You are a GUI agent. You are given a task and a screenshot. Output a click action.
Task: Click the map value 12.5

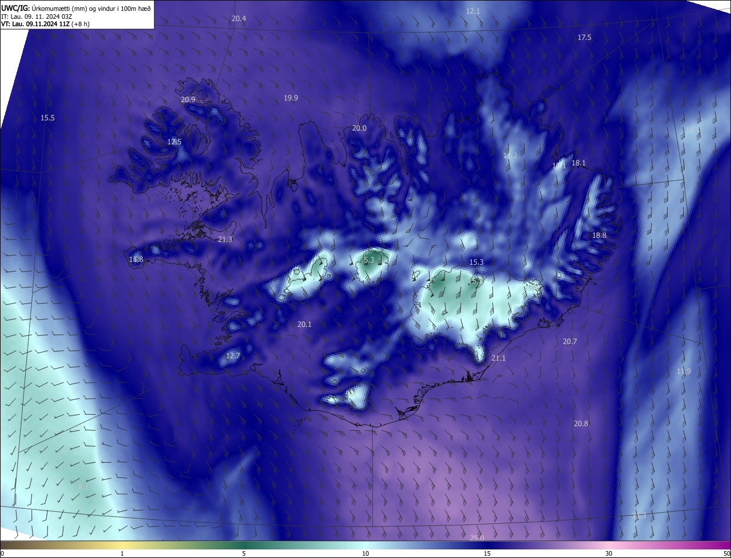tap(174, 142)
